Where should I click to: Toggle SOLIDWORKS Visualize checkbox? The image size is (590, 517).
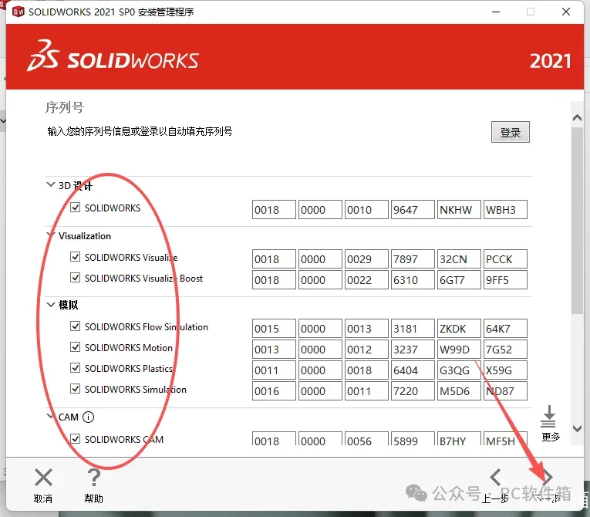pyautogui.click(x=76, y=257)
